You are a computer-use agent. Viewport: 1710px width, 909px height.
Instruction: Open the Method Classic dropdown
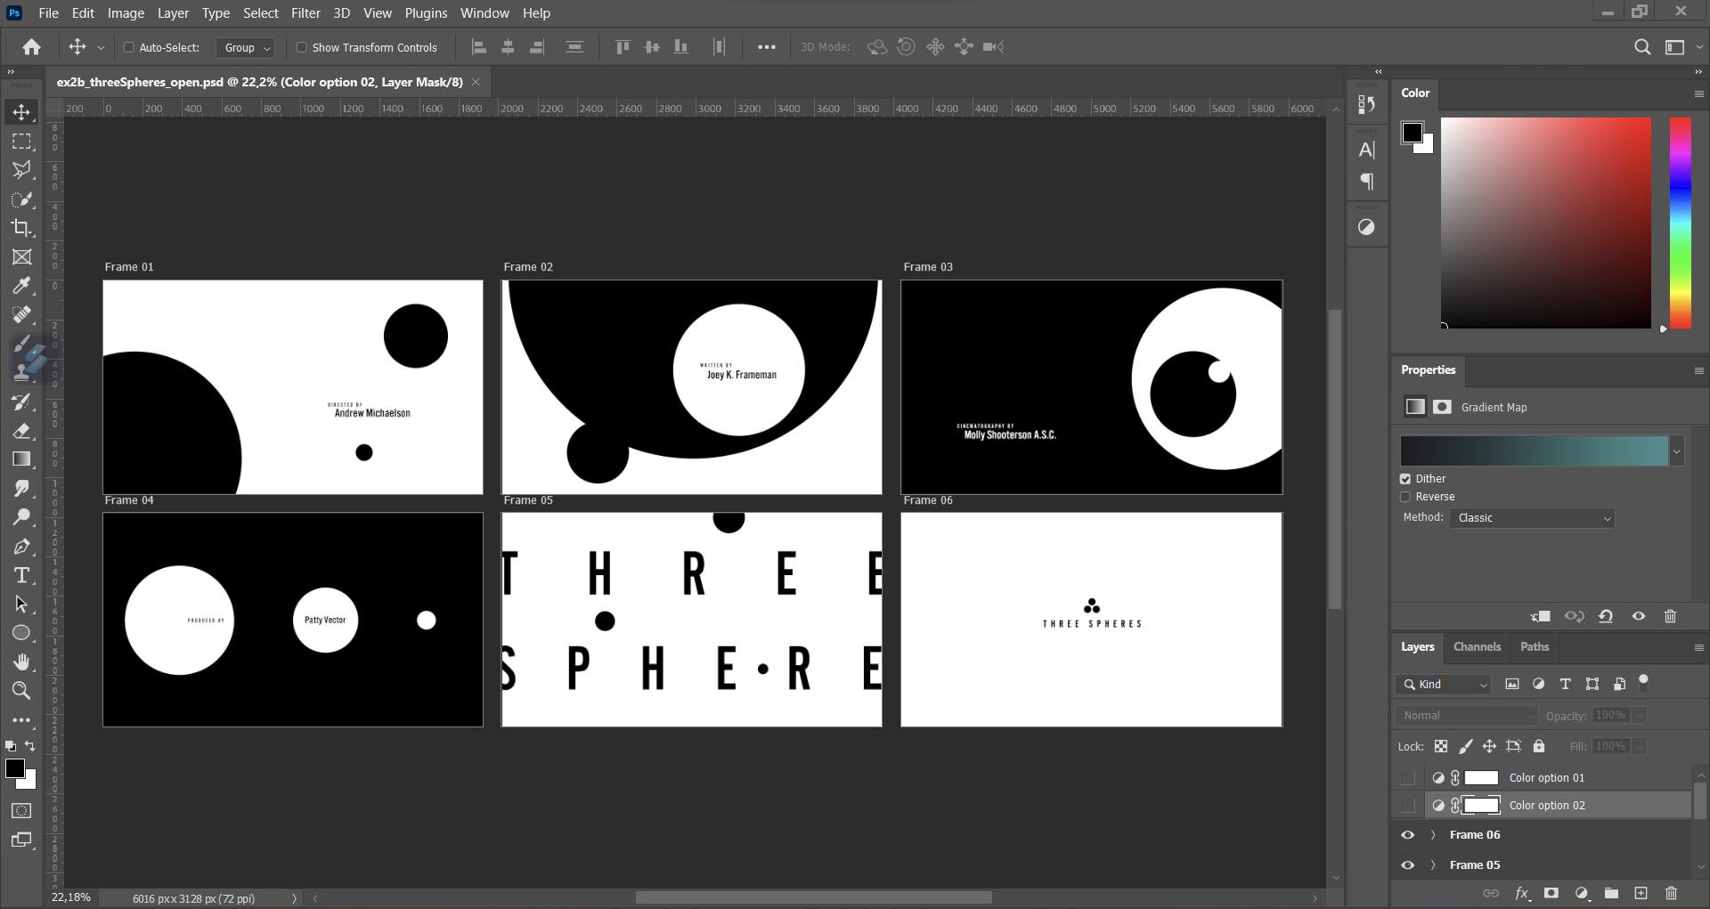coord(1532,518)
